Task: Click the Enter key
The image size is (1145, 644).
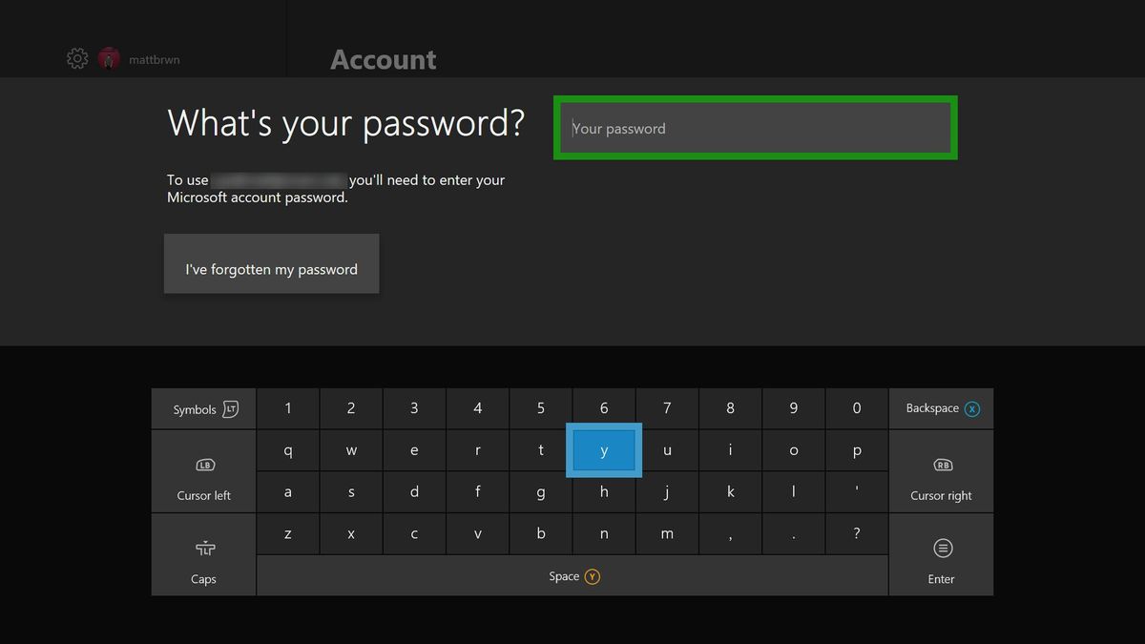Action: click(x=941, y=555)
